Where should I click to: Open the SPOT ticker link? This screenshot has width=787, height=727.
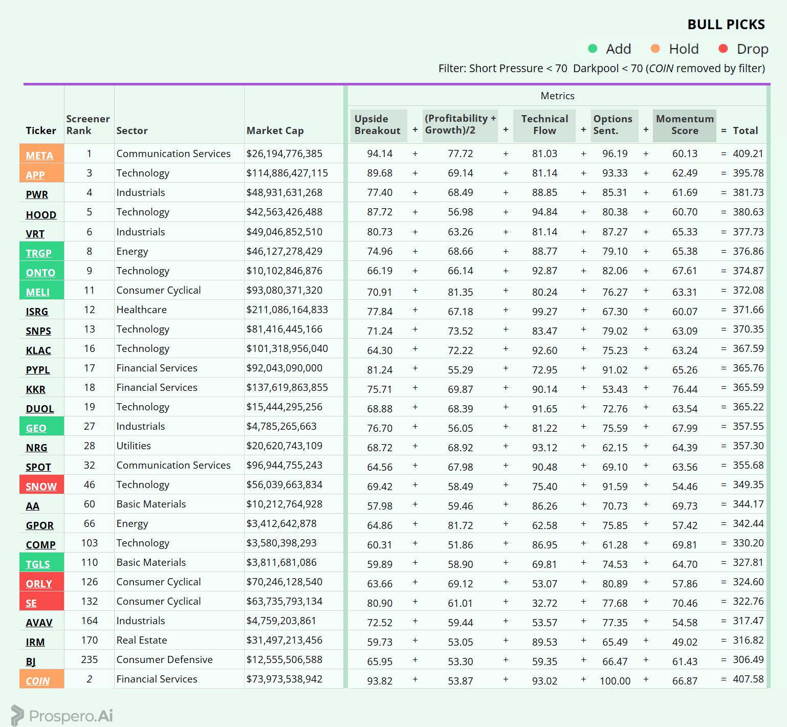pyautogui.click(x=38, y=467)
